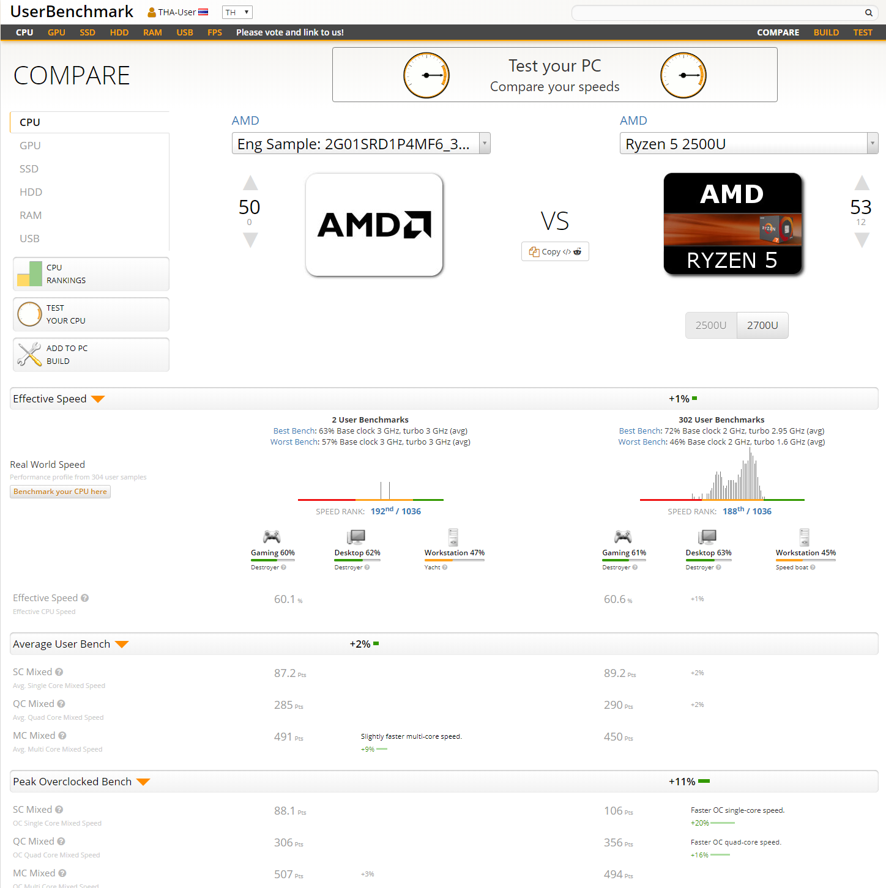Viewport: 886px width, 888px height.
Task: Open the Eng Sample CPU selector dropdown
Action: coord(361,144)
